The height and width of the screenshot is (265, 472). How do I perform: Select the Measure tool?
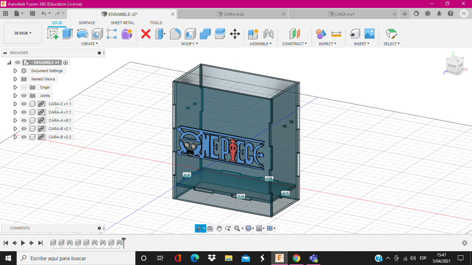coord(336,34)
